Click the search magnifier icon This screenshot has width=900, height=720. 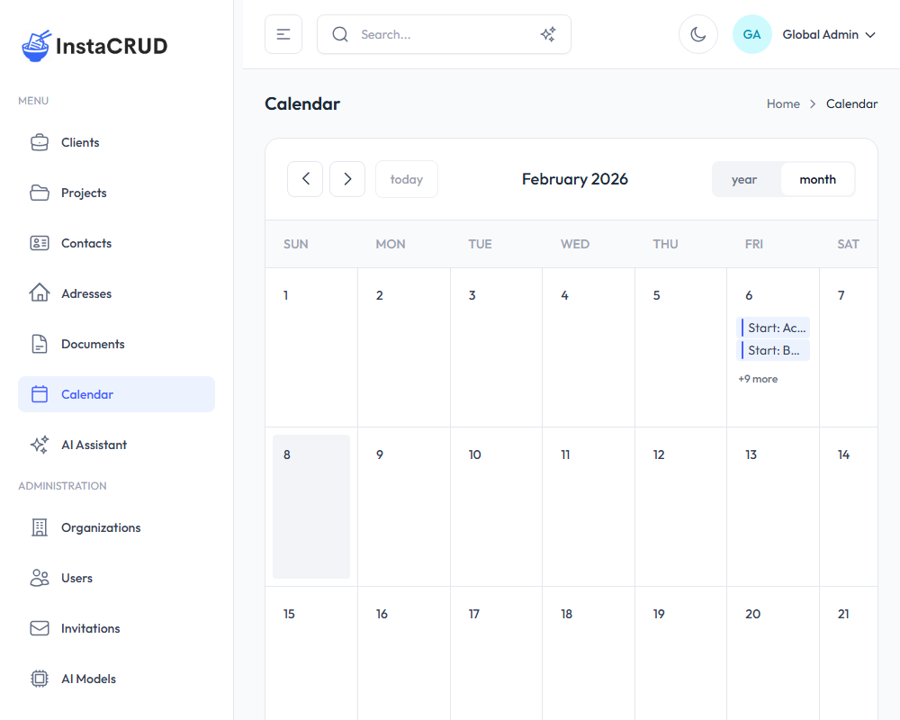click(x=339, y=33)
